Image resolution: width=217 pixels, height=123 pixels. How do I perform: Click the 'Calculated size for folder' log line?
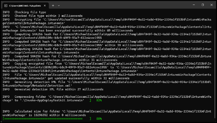pos(38,111)
